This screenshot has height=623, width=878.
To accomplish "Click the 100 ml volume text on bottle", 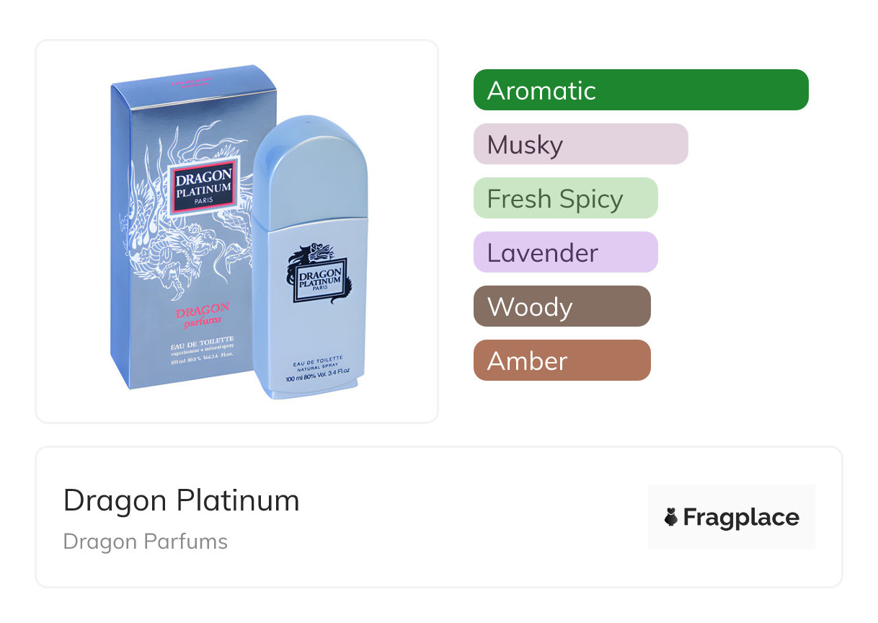I will (317, 378).
